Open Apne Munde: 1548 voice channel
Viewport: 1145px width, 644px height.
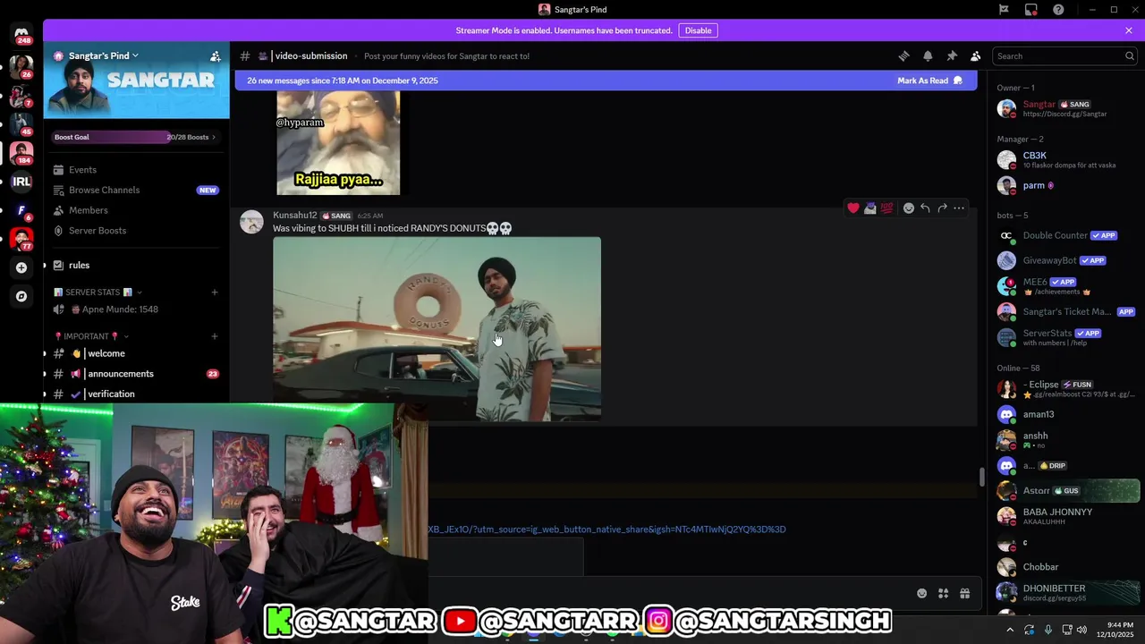point(136,309)
